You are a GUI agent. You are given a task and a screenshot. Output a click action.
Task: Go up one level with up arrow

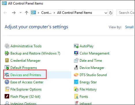pyautogui.click(x=27, y=13)
